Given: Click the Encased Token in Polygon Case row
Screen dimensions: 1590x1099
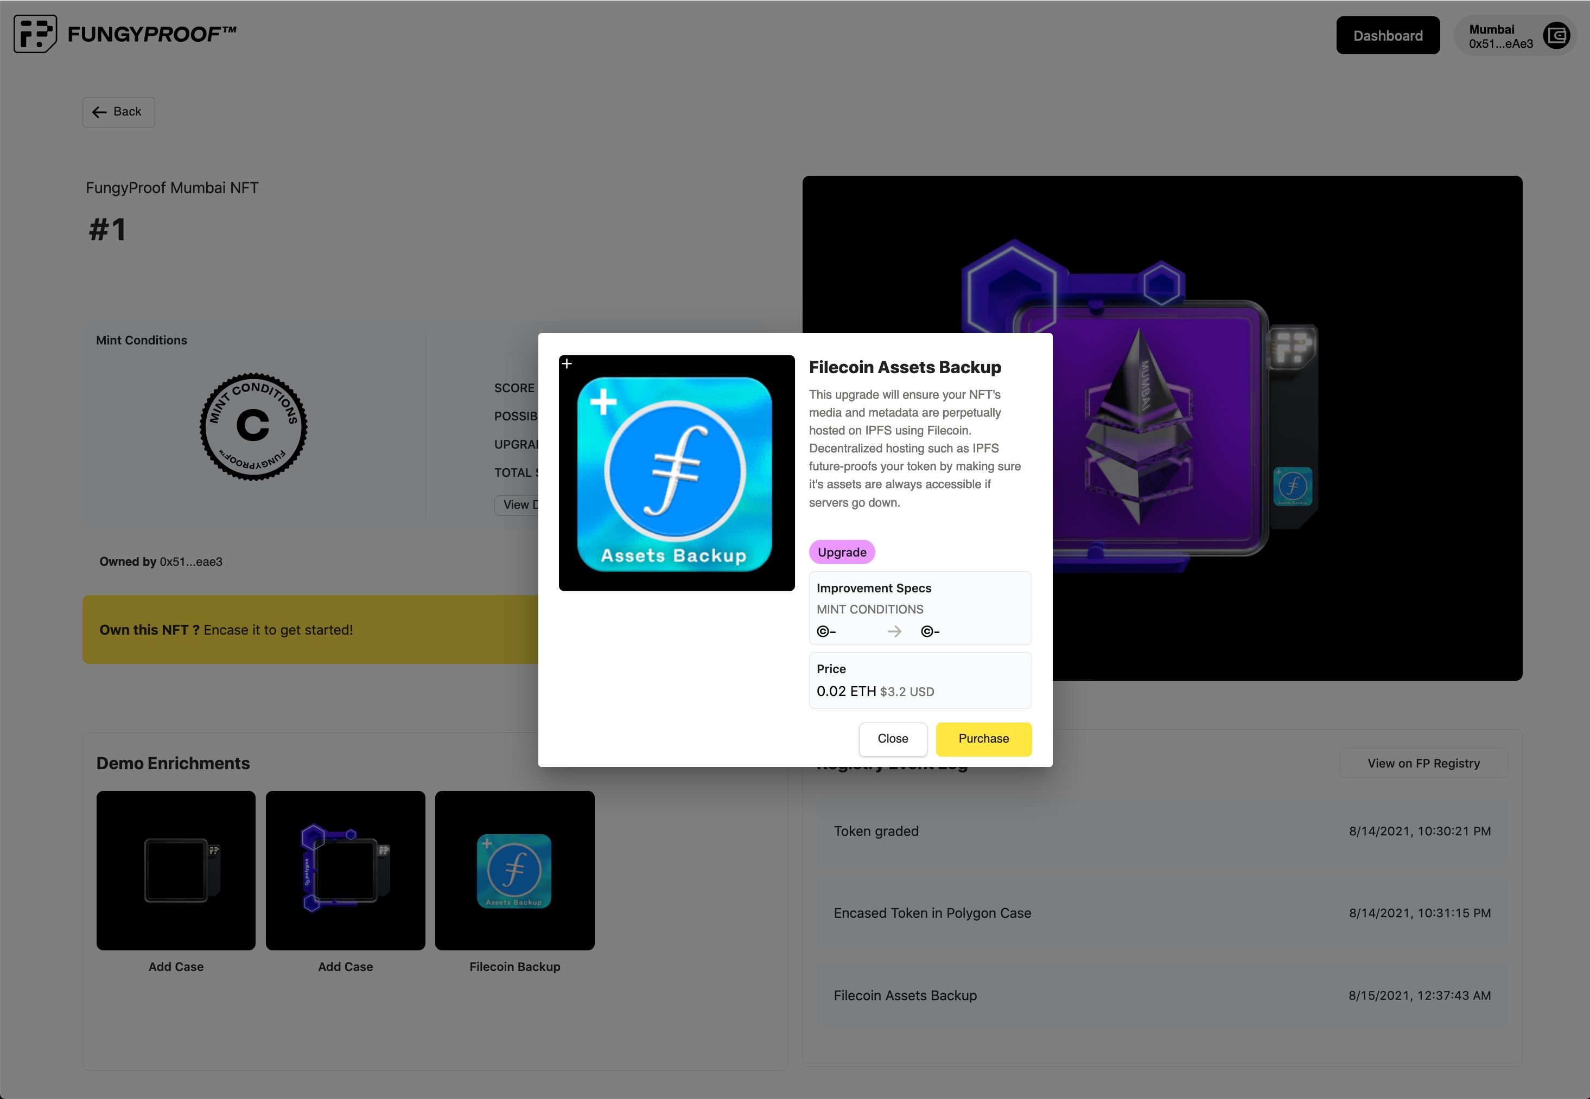Looking at the screenshot, I should coord(1162,913).
